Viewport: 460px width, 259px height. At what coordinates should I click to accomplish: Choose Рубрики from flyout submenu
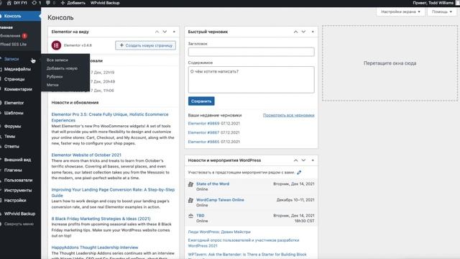55,77
